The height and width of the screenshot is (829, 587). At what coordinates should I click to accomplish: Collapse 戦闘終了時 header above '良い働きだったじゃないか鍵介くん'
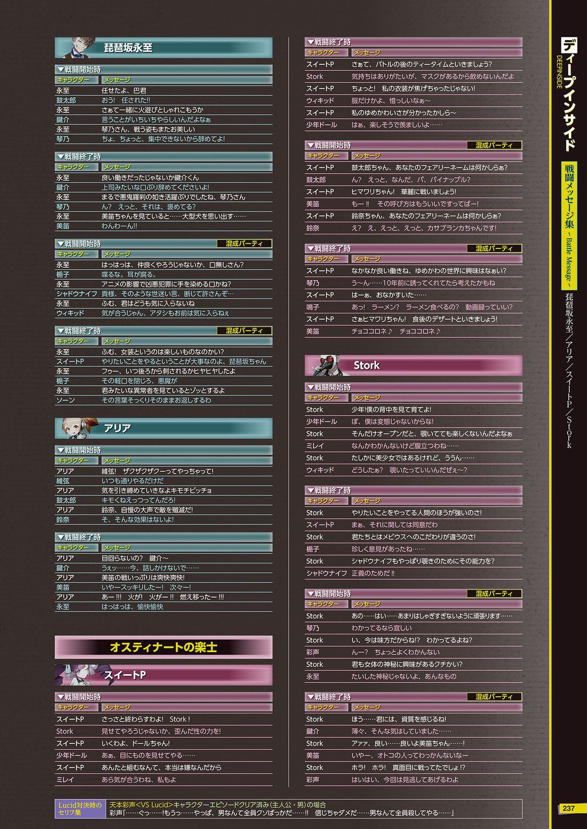pos(164,157)
